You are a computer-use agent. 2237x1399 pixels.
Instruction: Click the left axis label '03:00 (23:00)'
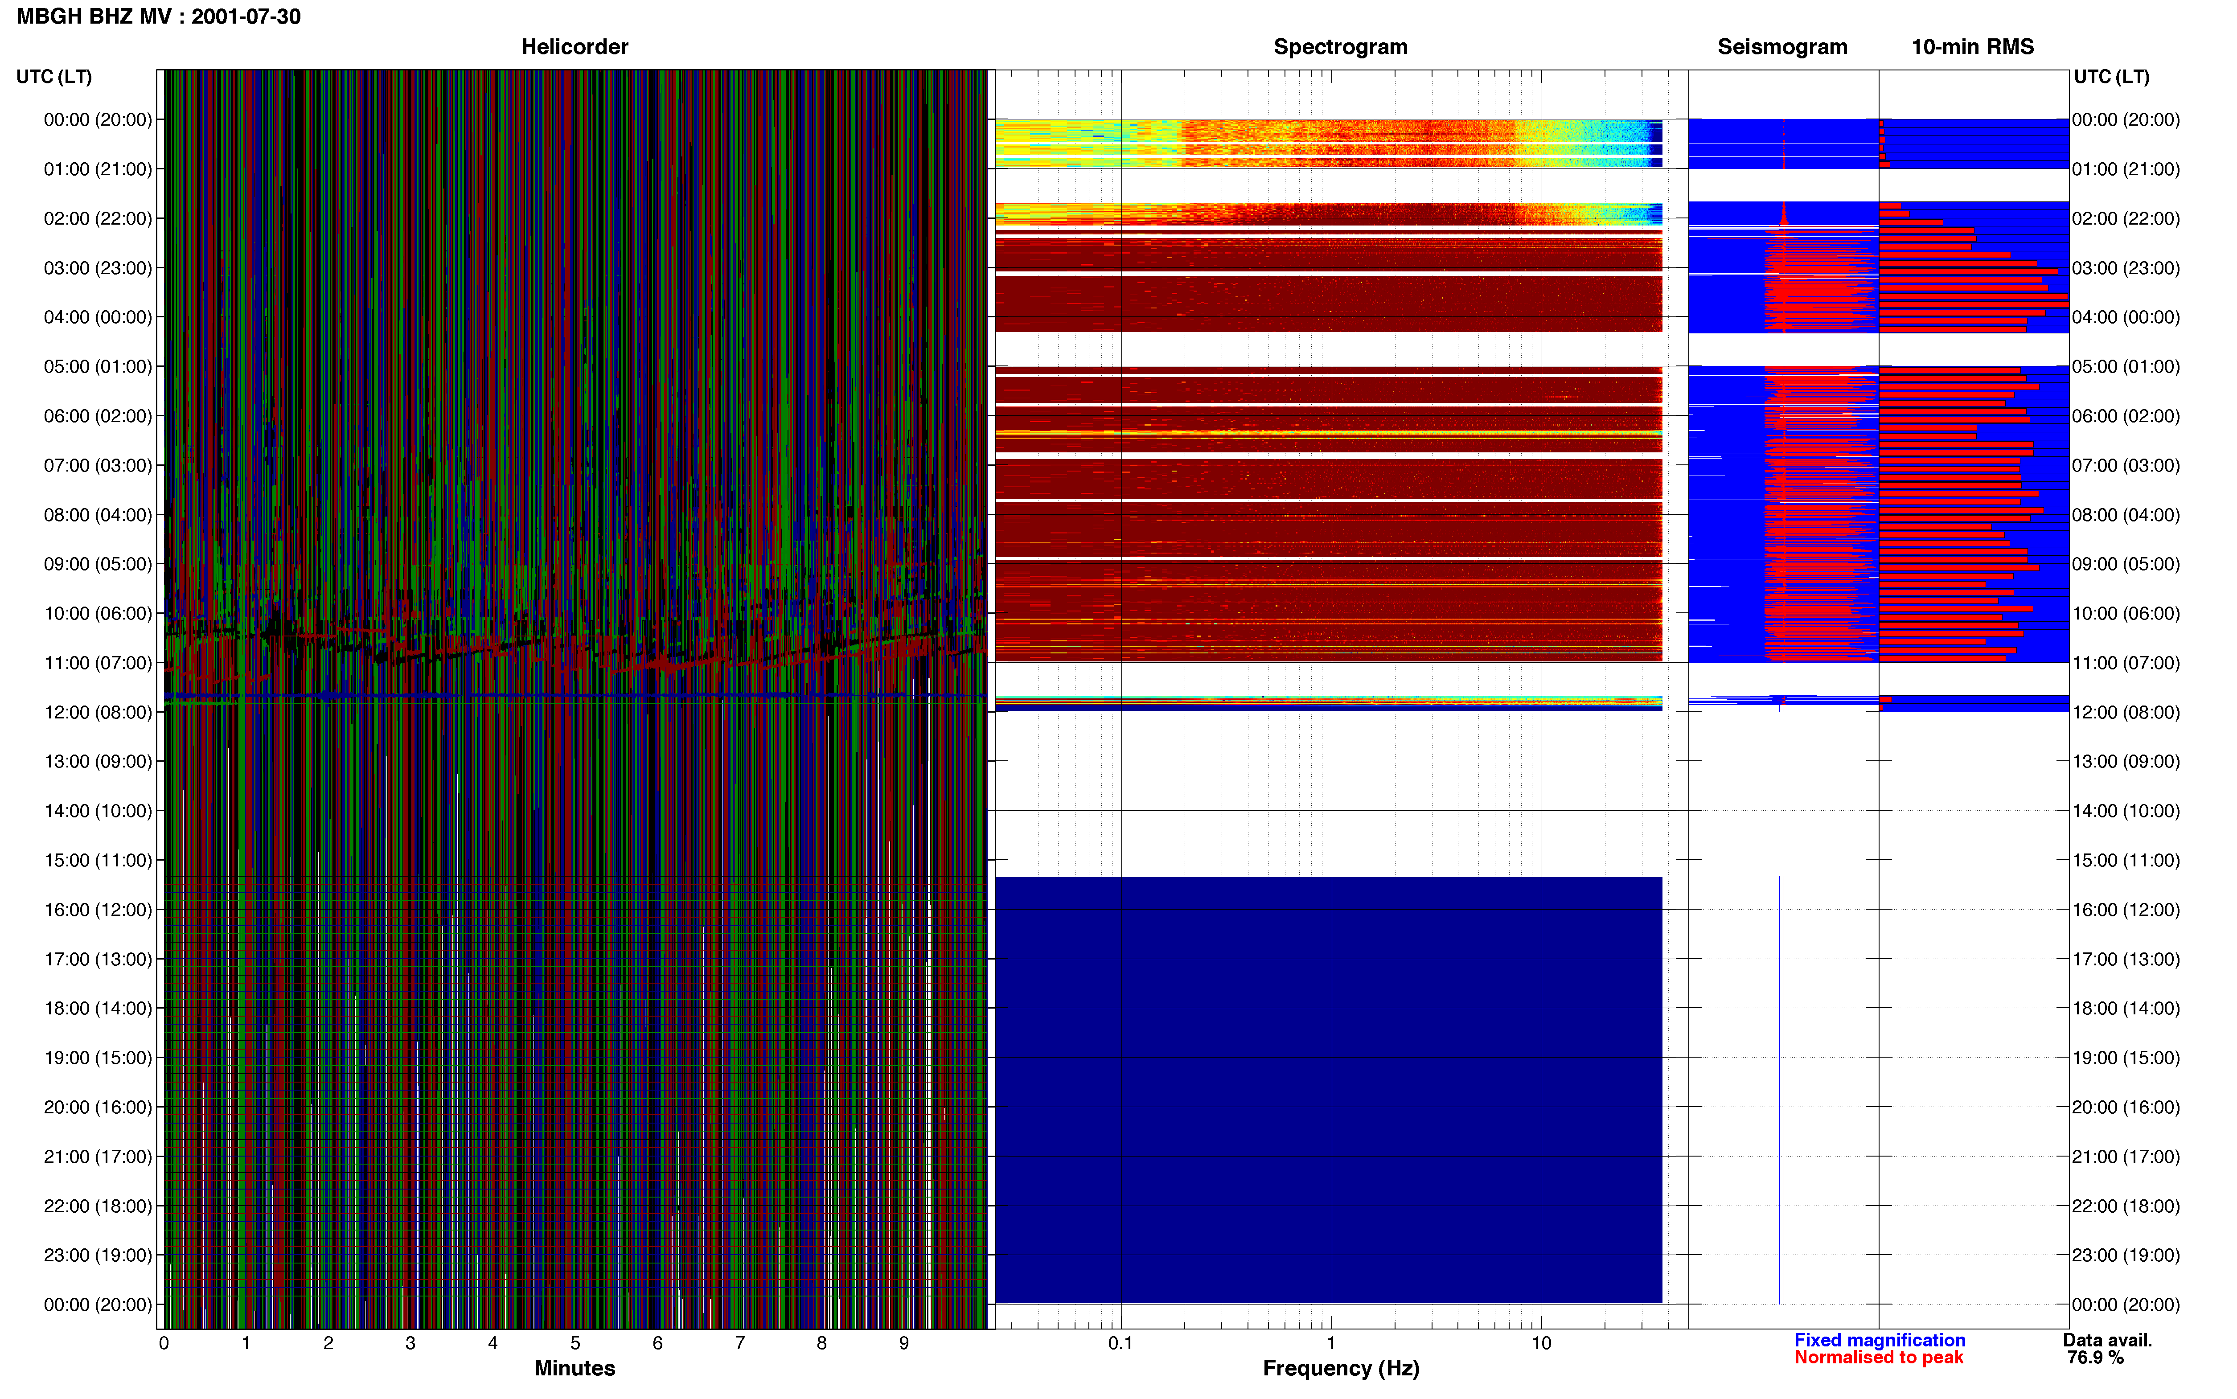[x=98, y=267]
